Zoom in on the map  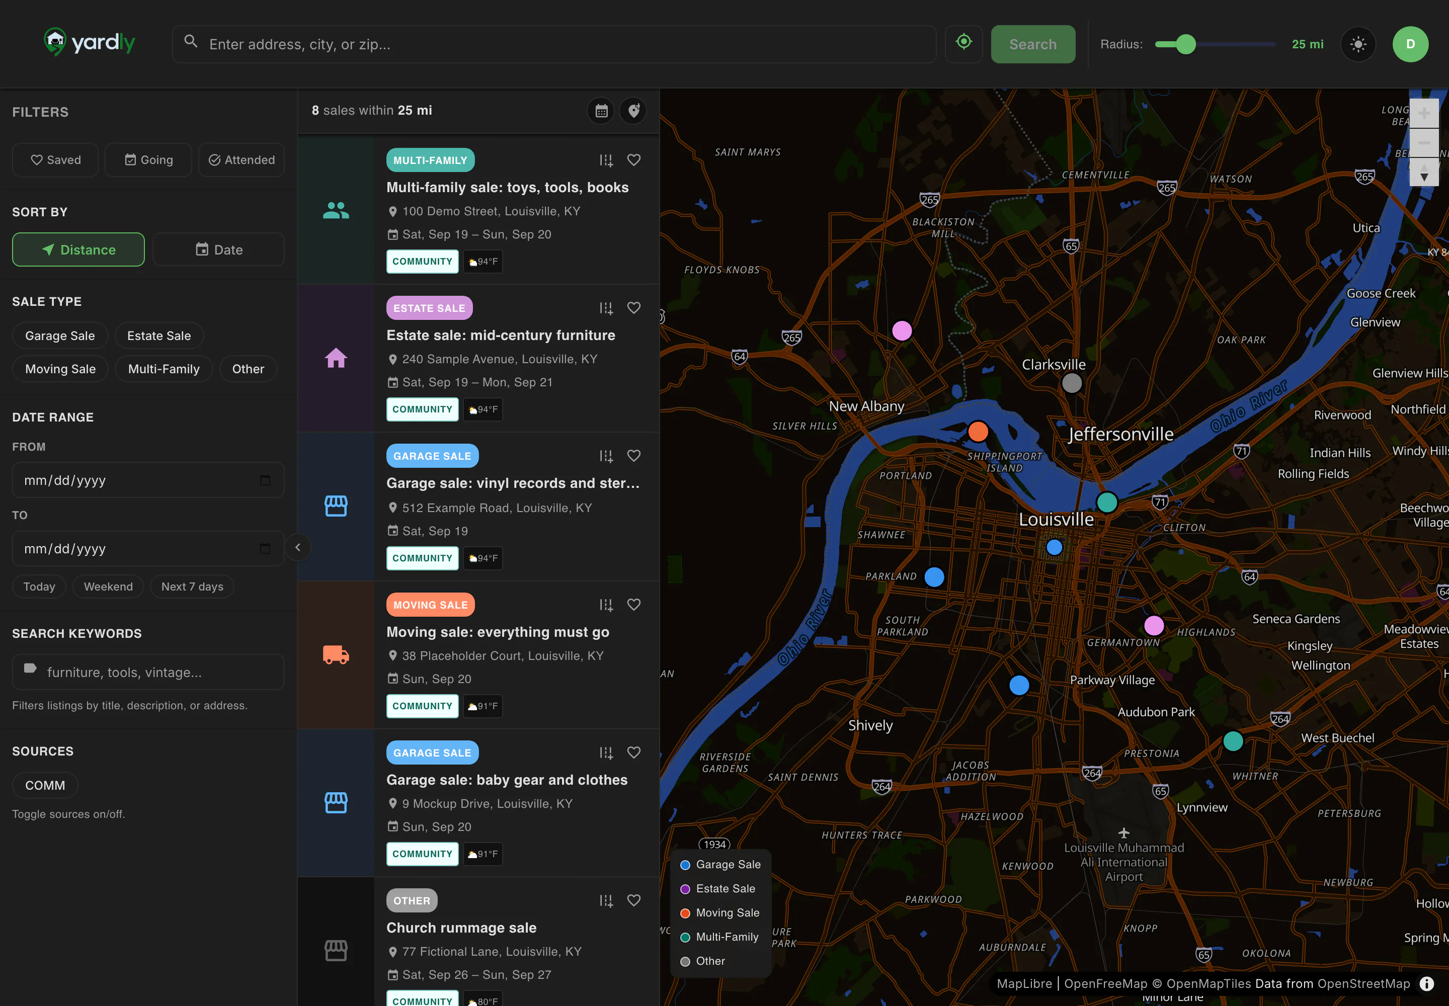pyautogui.click(x=1424, y=113)
